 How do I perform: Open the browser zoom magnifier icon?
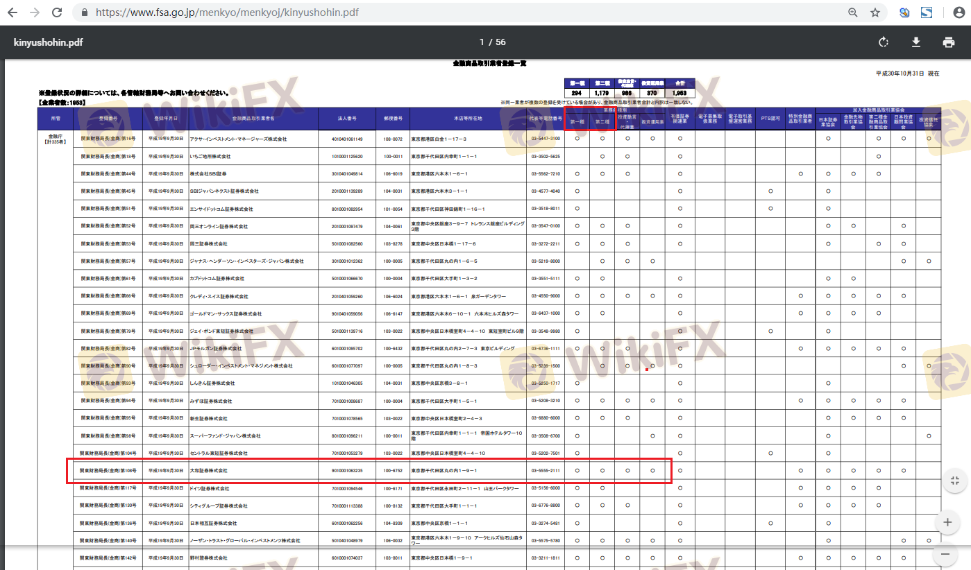tap(853, 12)
